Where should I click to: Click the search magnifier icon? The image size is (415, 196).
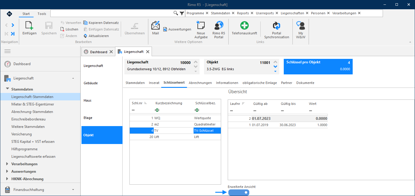[x=176, y=13]
